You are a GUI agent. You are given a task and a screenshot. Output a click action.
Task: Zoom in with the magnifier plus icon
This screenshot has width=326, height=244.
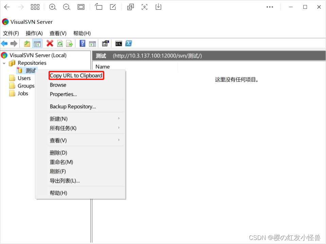point(53,7)
